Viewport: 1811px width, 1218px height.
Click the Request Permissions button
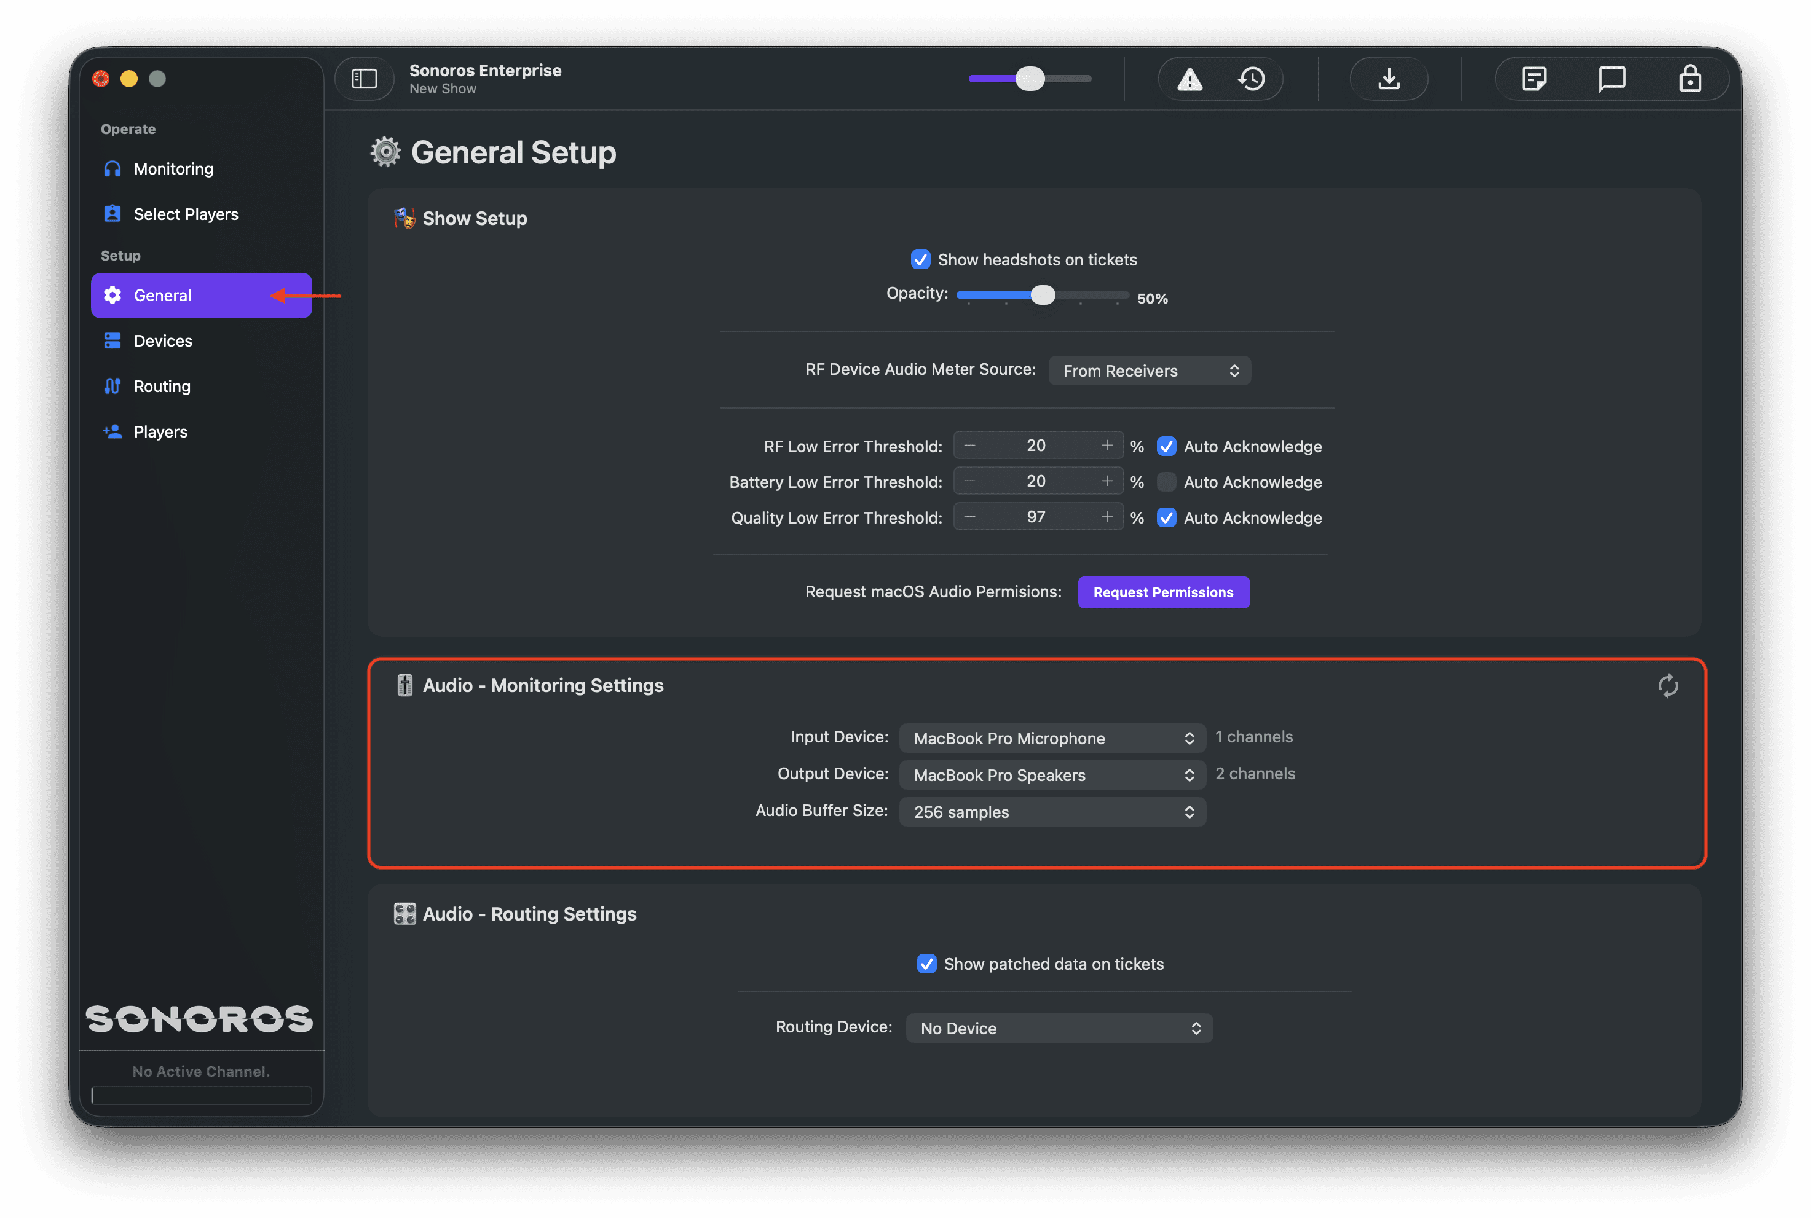(x=1163, y=592)
